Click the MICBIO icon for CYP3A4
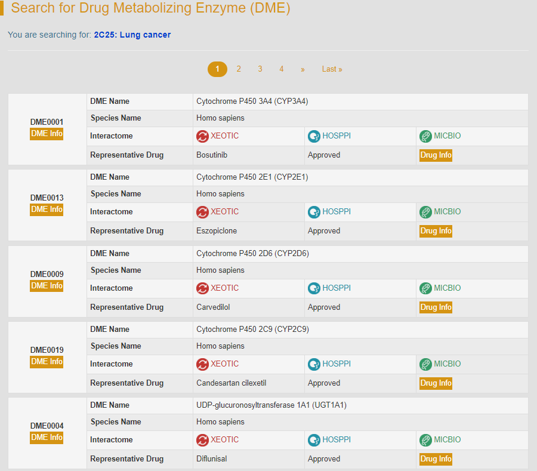 tap(425, 136)
